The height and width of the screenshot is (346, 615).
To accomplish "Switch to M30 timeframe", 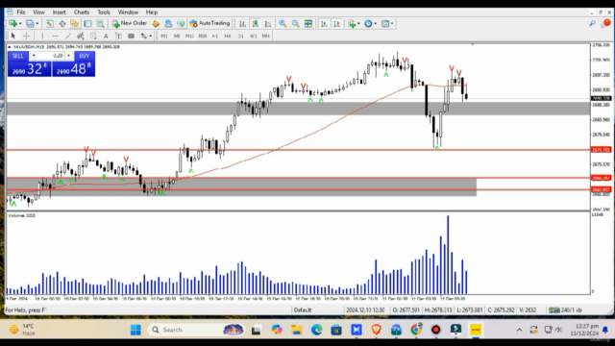I will pyautogui.click(x=203, y=37).
